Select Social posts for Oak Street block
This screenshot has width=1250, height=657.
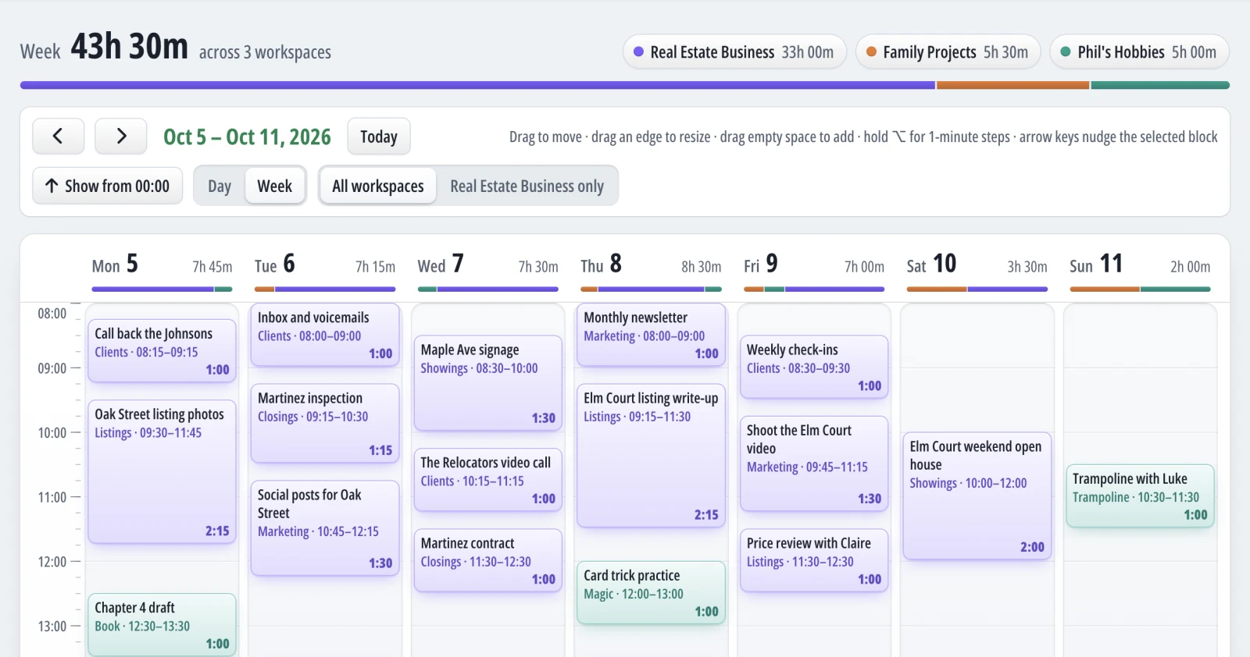[325, 528]
